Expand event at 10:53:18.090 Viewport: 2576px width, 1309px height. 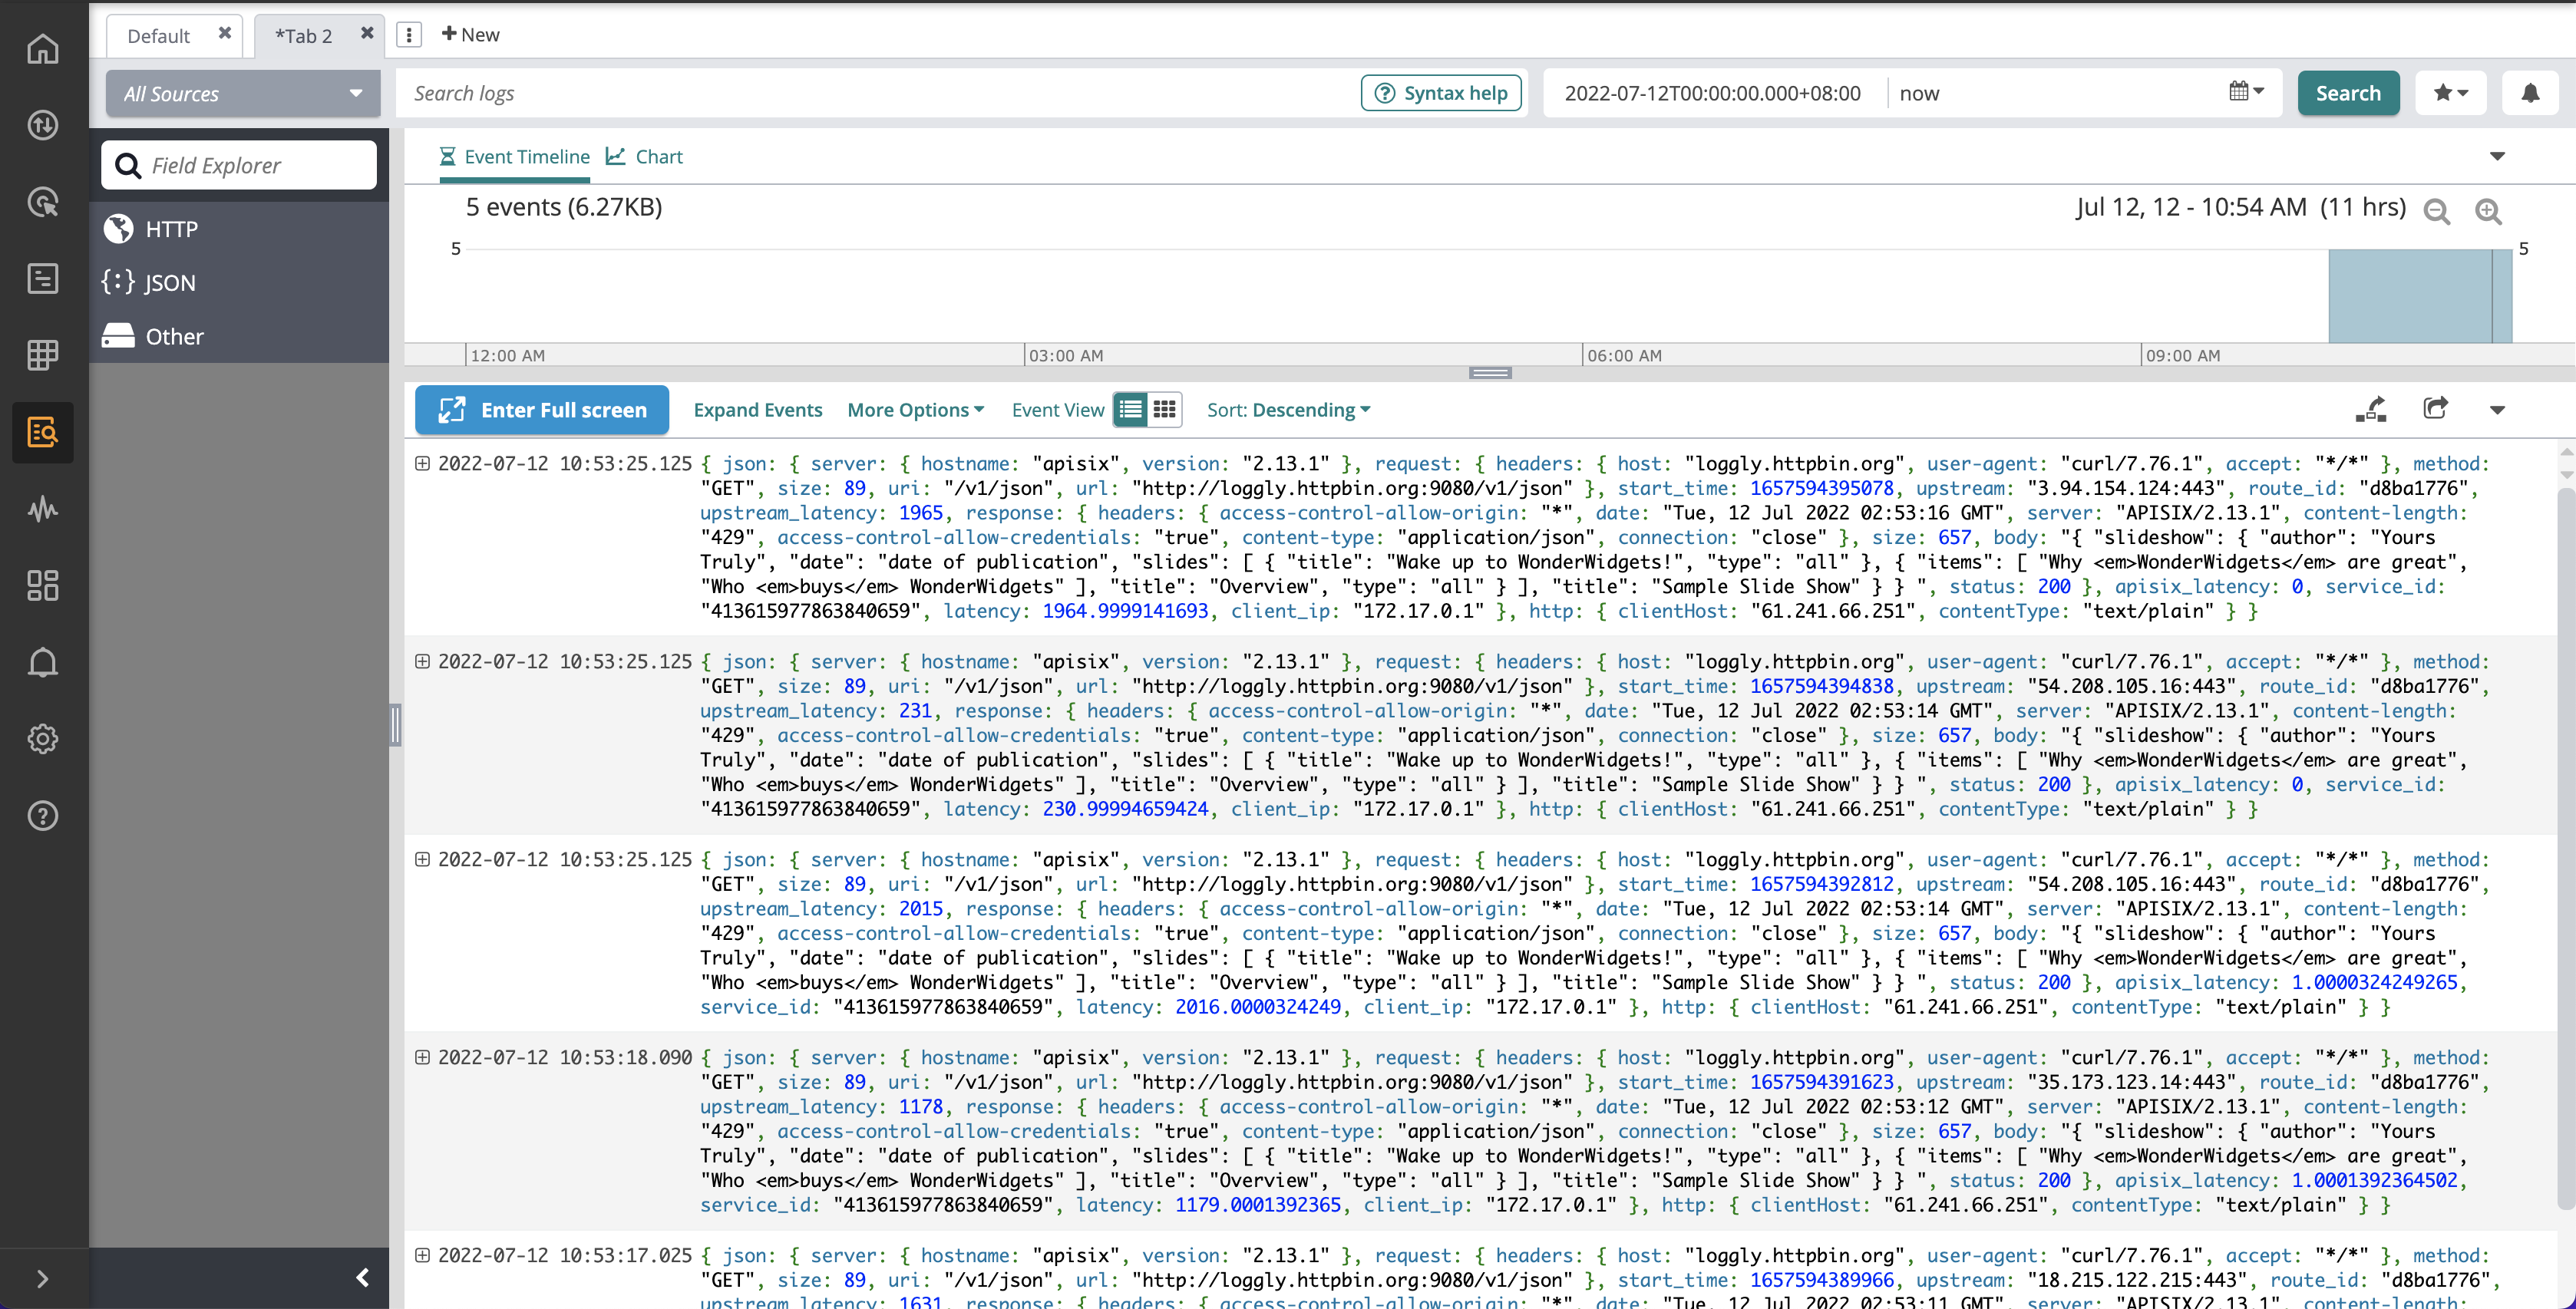tap(422, 1058)
